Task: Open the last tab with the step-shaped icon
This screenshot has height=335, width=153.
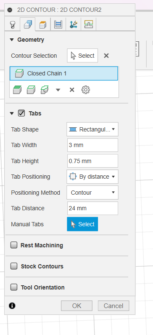Action: coord(89,24)
